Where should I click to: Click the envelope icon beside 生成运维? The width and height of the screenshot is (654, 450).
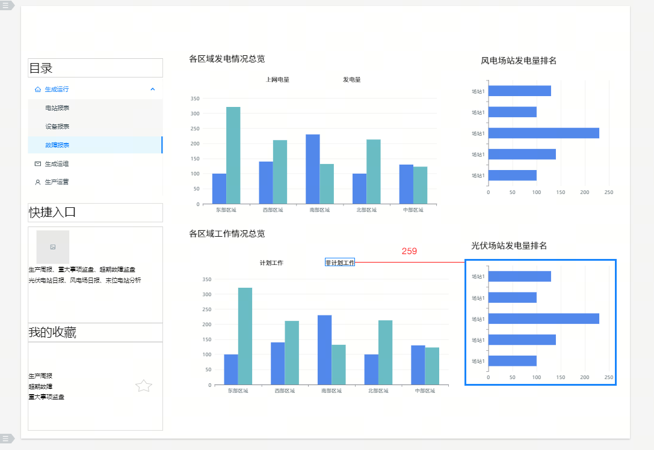(38, 164)
